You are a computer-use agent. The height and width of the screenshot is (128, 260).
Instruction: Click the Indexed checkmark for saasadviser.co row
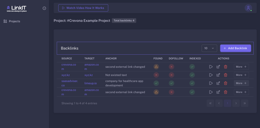tap(192, 83)
